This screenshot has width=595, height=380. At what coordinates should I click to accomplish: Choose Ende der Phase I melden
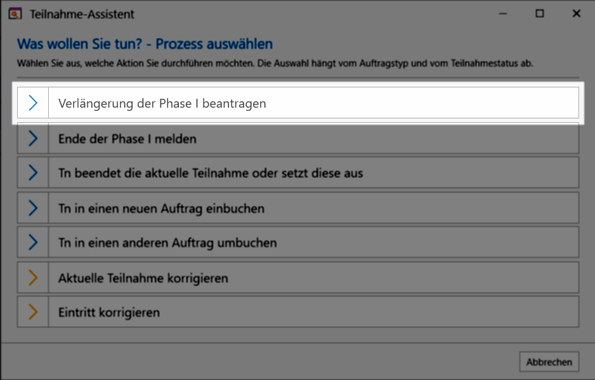[x=128, y=139]
